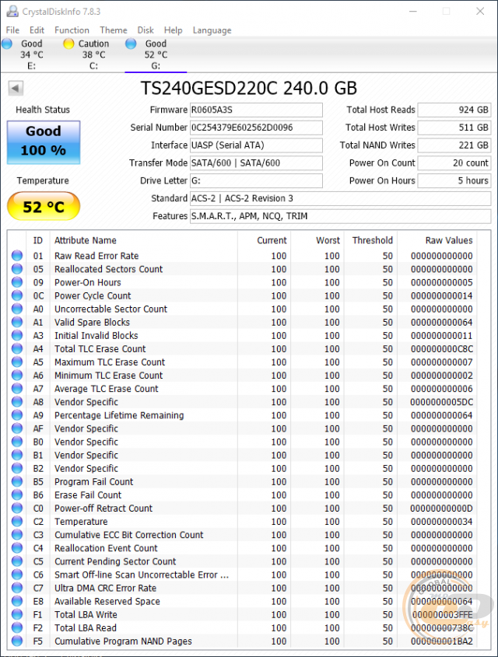Click the title TS240GESD220C 240.0 GB
The height and width of the screenshot is (657, 498).
248,88
